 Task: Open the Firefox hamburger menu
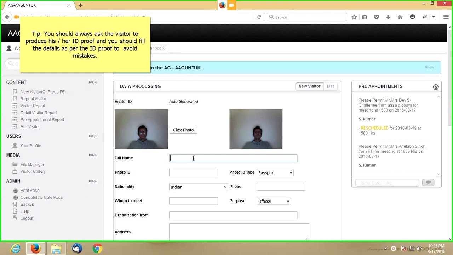[446, 17]
